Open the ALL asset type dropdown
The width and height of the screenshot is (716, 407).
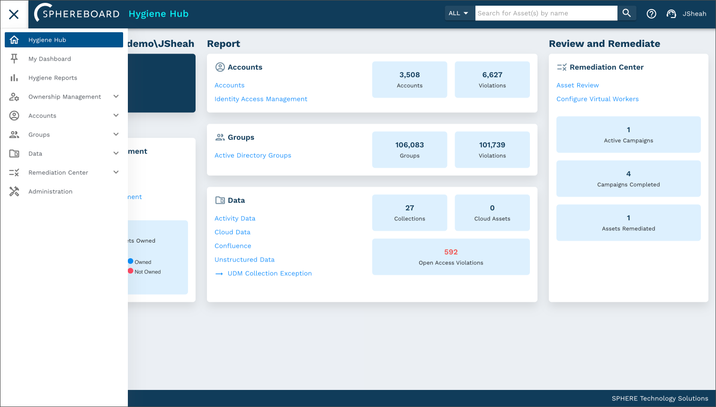click(x=458, y=13)
